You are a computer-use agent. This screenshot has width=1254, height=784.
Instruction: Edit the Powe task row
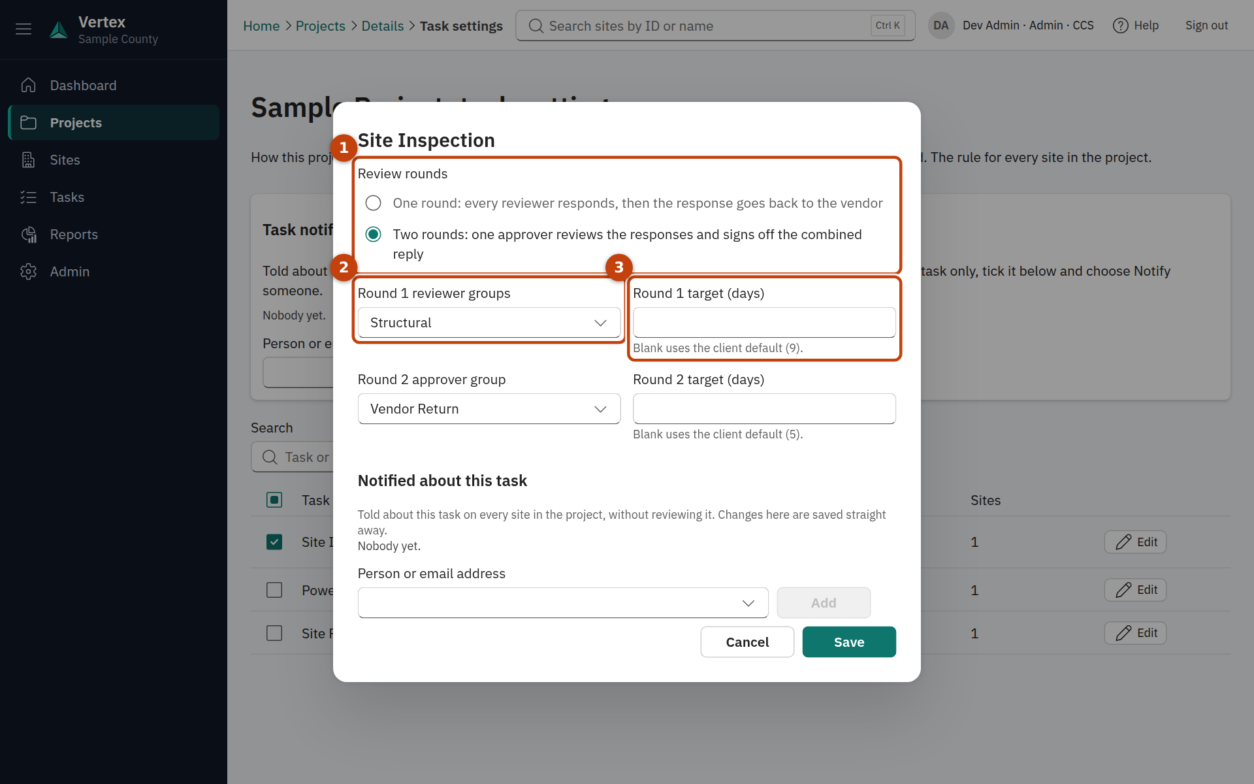click(1135, 590)
